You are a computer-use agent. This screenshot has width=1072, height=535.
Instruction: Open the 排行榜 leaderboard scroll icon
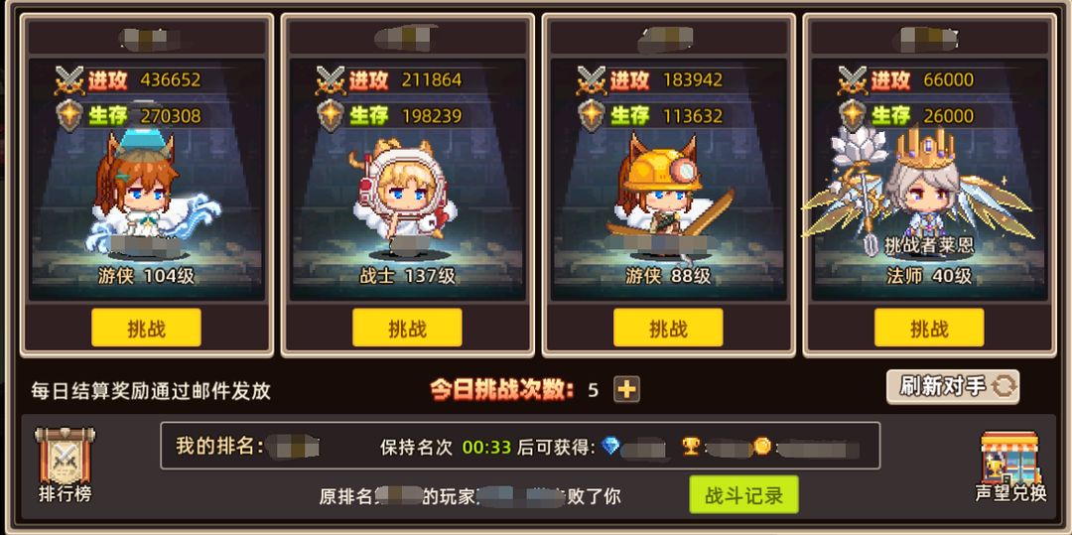click(x=65, y=457)
